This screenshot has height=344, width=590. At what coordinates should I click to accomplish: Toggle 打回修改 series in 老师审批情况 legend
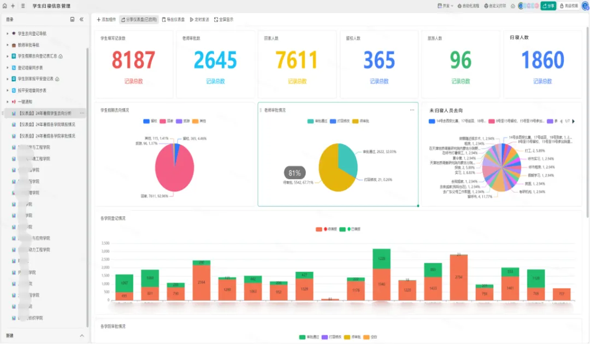tap(340, 121)
